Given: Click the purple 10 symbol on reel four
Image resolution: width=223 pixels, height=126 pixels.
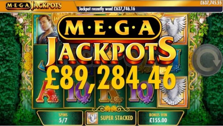Looking at the screenshot, I should coord(141,92).
